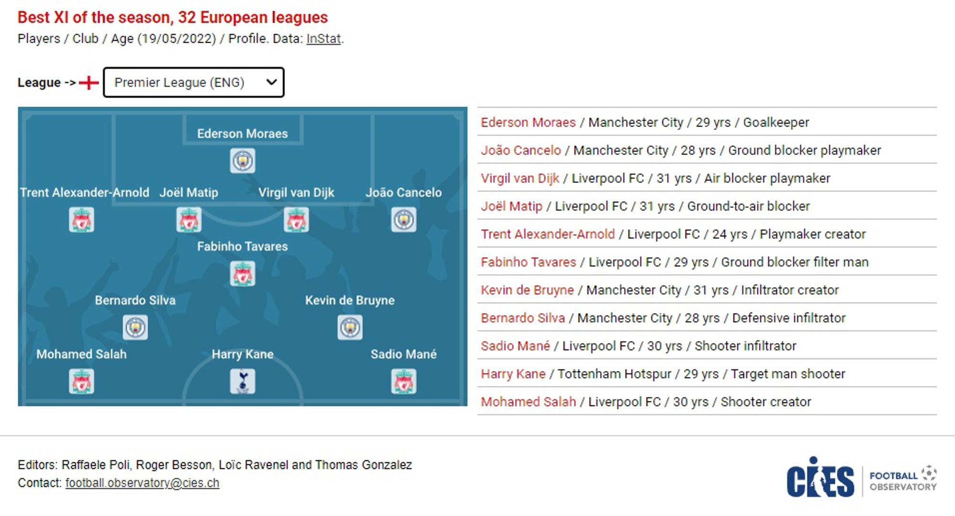Click Harry Kane's Tottenham Hotspur crest
The width and height of the screenshot is (955, 516).
(x=242, y=382)
